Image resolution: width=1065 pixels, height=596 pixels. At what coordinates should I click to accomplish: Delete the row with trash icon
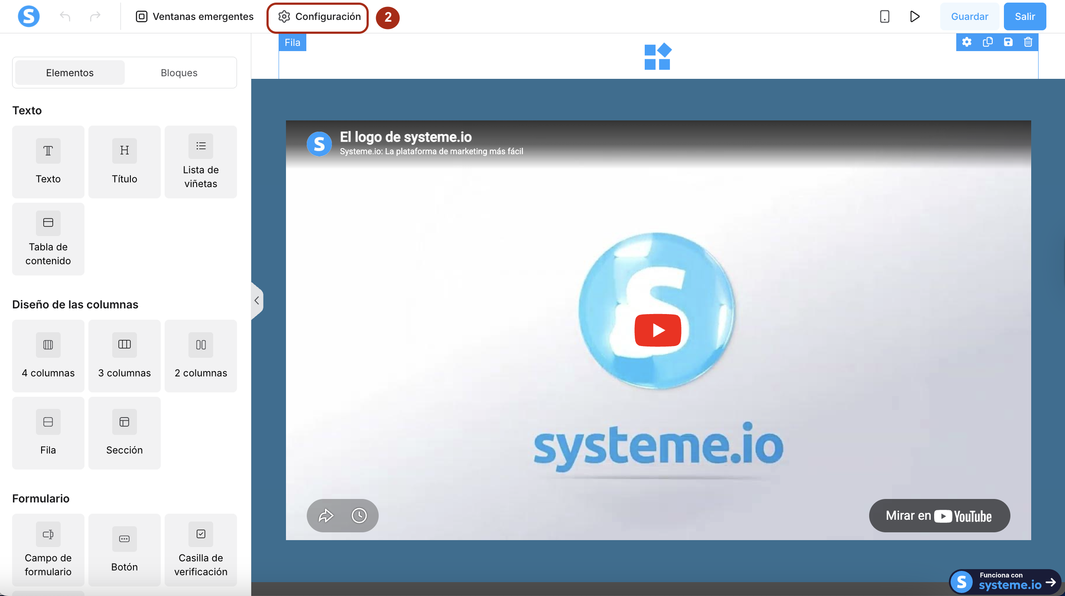click(x=1028, y=42)
